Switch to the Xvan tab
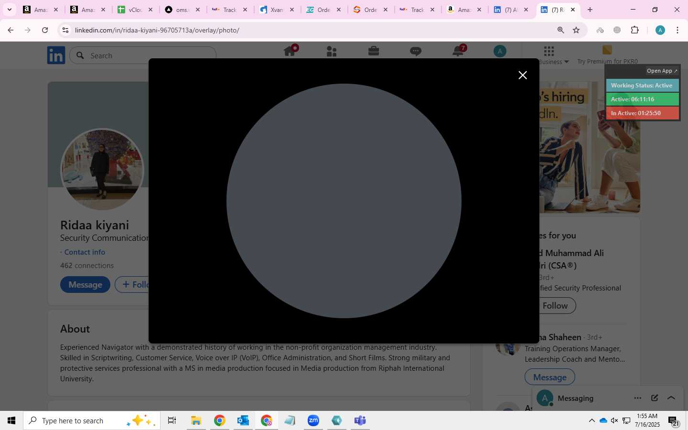Viewport: 688px width, 430px height. [277, 10]
